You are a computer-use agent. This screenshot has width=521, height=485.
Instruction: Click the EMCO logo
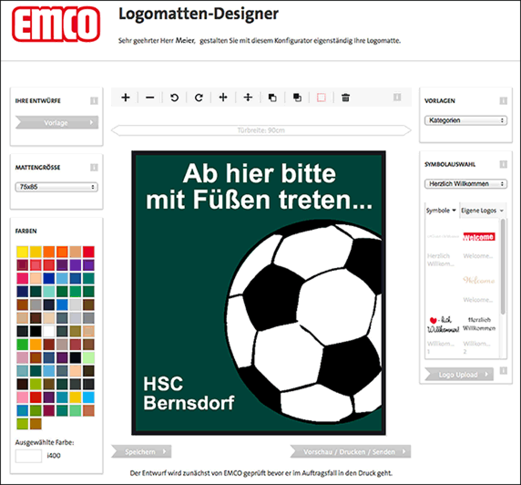click(56, 24)
